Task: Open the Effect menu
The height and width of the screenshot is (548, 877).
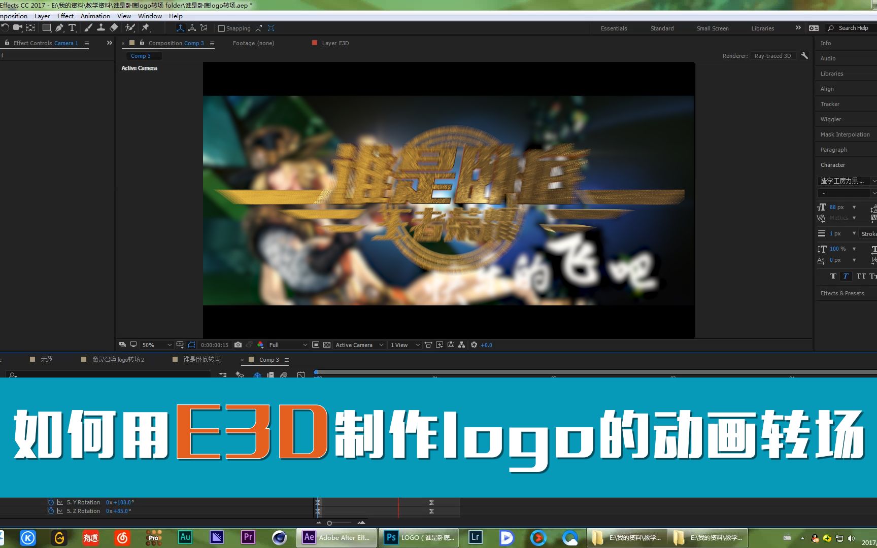Action: (65, 16)
